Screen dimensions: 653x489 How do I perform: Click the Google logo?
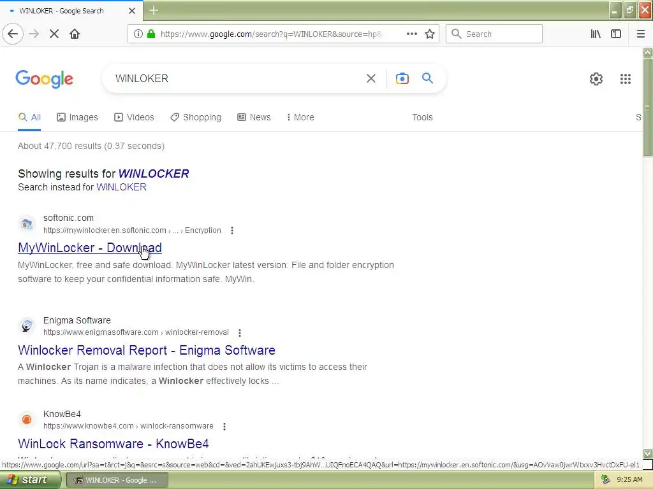tap(45, 79)
